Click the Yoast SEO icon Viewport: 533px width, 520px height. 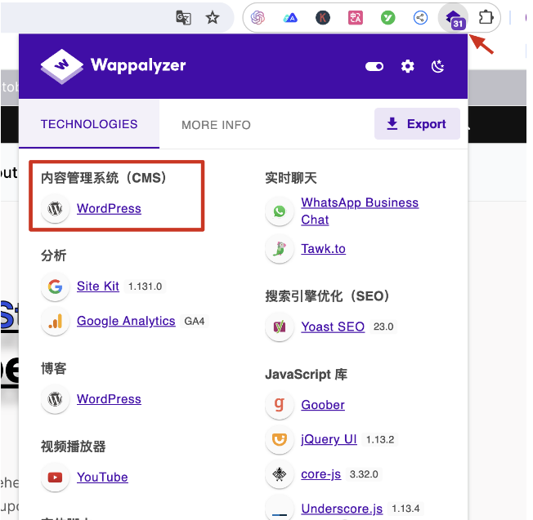(x=280, y=327)
